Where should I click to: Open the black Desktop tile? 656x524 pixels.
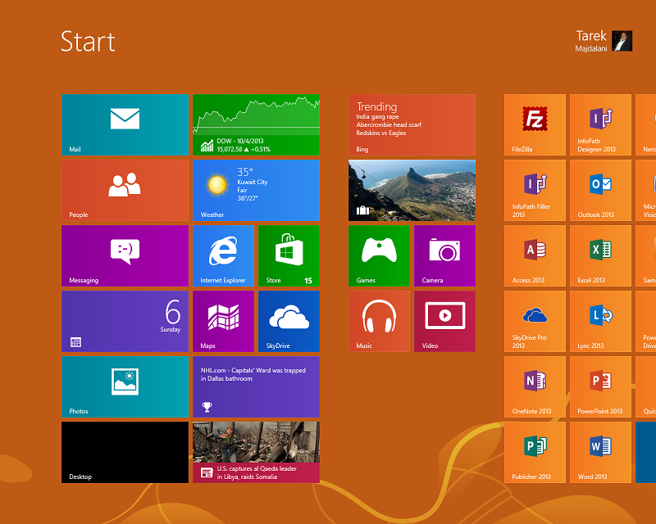tap(125, 452)
